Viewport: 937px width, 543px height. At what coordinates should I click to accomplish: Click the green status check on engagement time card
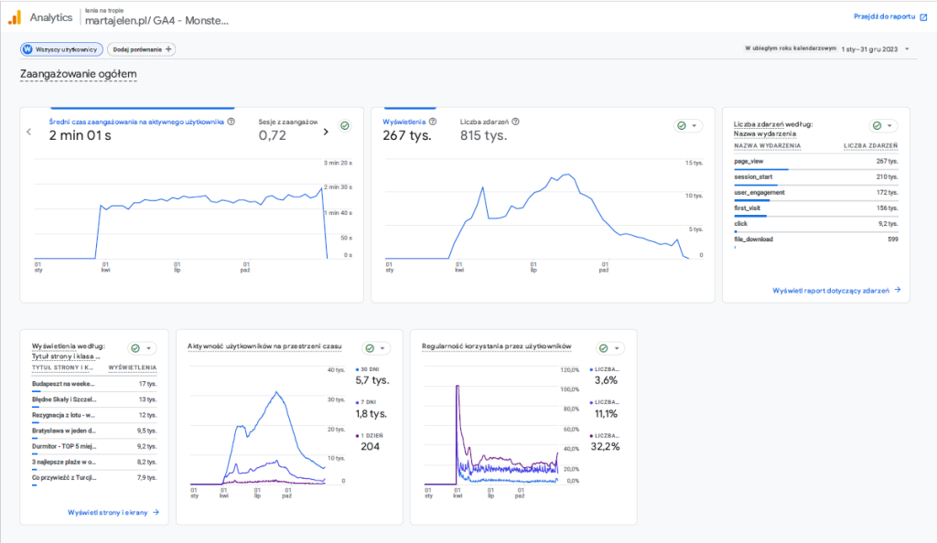point(345,125)
